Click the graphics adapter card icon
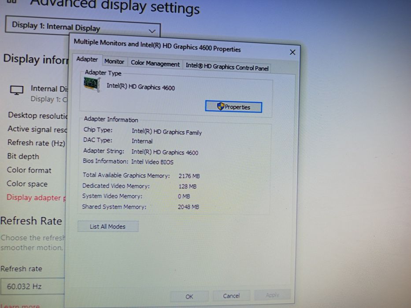This screenshot has height=308, width=411. [92, 84]
